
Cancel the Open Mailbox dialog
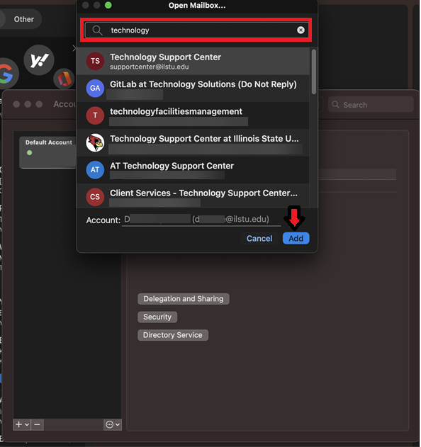pos(259,238)
